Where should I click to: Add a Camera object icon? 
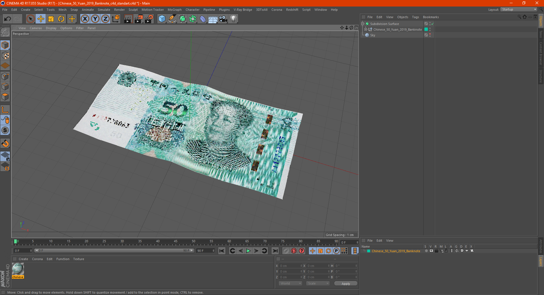pos(223,19)
